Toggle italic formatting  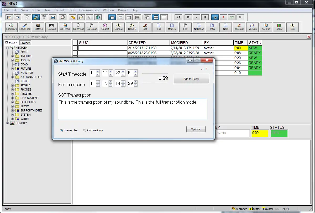[x=197, y=17]
